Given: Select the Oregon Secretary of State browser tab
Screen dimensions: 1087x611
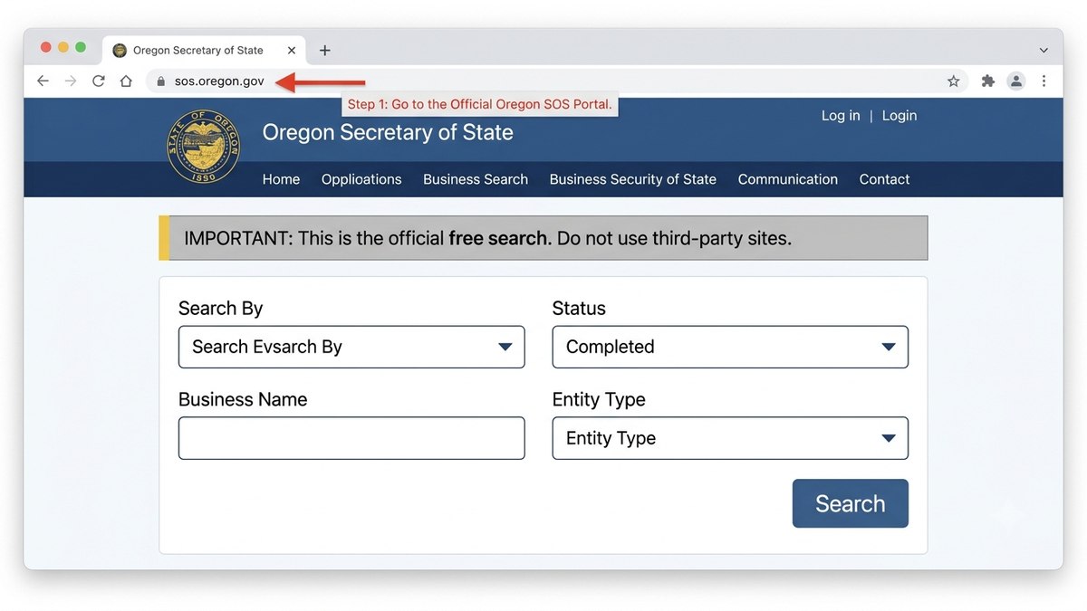Looking at the screenshot, I should click(x=205, y=50).
